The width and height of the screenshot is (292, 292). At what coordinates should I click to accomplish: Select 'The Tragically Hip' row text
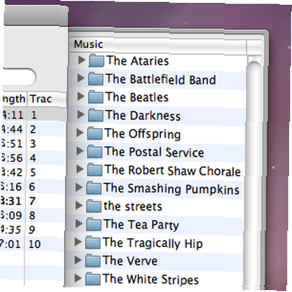152,243
